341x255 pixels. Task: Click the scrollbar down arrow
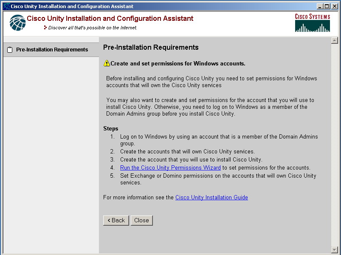click(x=334, y=249)
